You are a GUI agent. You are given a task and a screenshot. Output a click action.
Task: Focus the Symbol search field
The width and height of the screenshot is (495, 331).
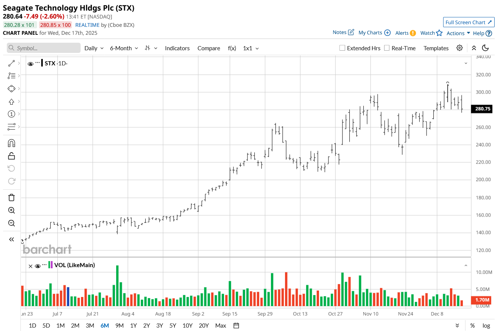tap(44, 48)
